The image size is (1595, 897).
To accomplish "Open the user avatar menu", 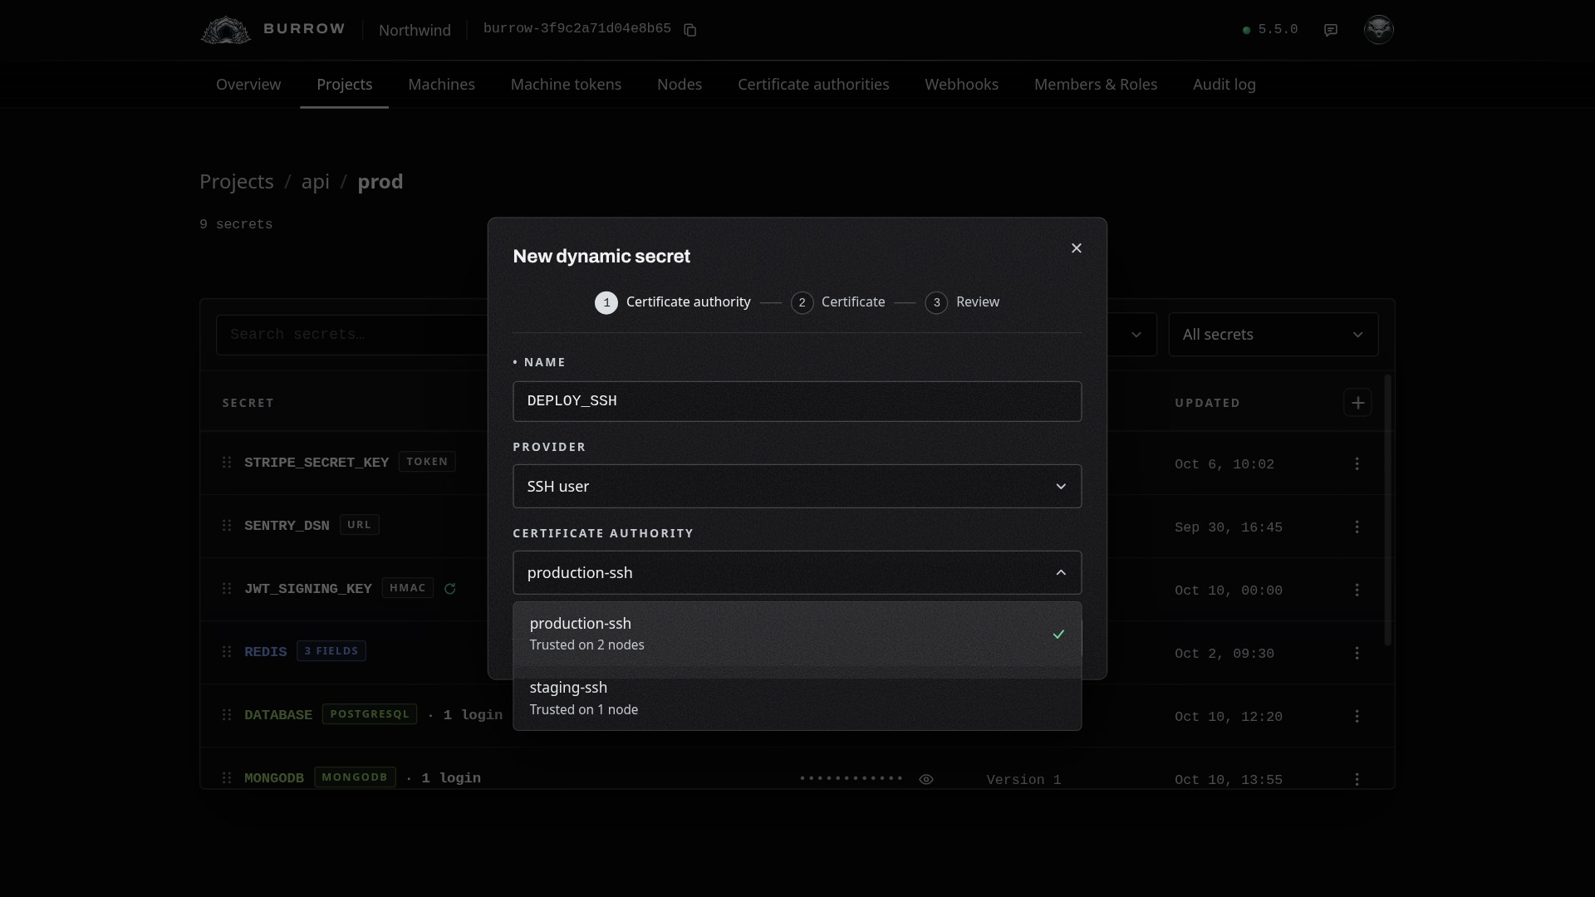I will coord(1379,29).
